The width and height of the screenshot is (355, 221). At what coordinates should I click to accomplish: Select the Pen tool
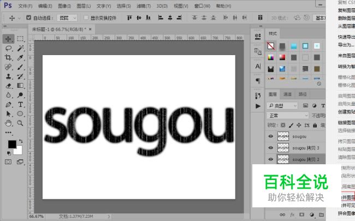click(8, 105)
